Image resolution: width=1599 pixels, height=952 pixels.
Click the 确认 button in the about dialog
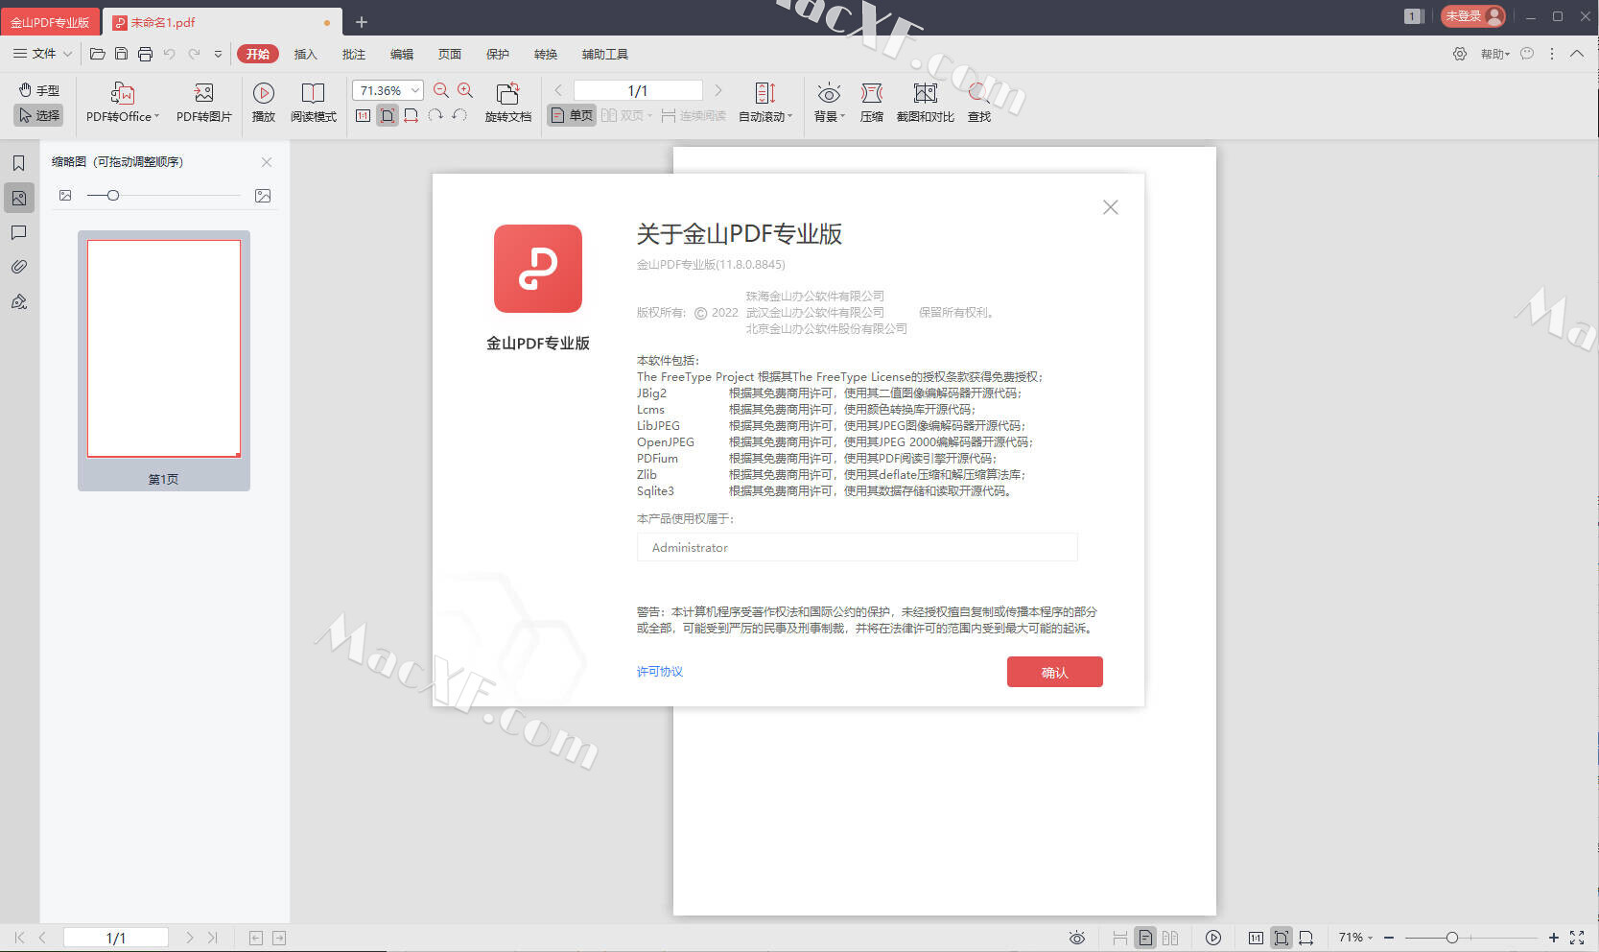(x=1054, y=672)
